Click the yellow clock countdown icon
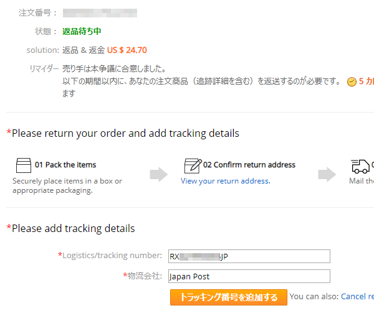 tap(352, 82)
